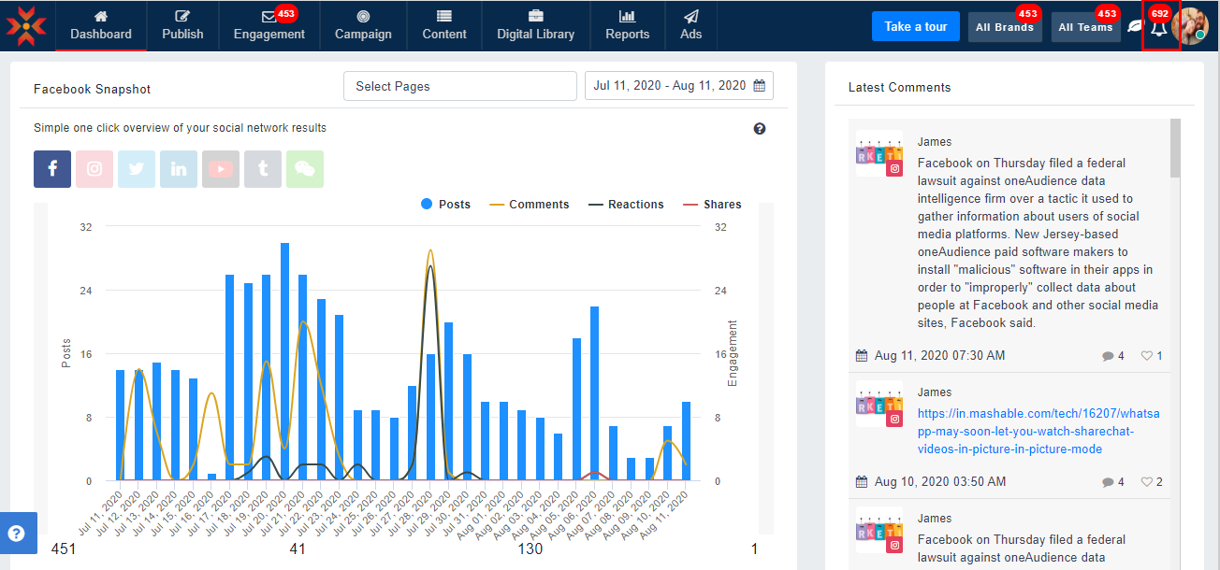The height and width of the screenshot is (570, 1220).
Task: Open the user profile avatar
Action: (1194, 26)
